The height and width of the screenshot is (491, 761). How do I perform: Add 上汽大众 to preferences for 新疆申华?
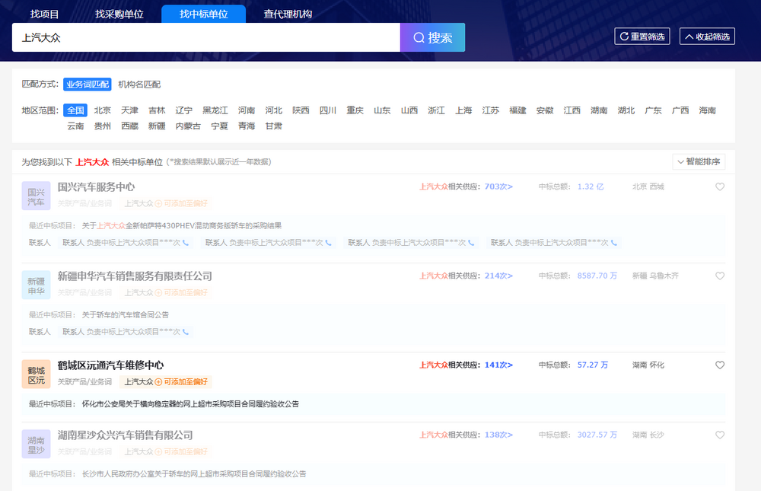181,292
